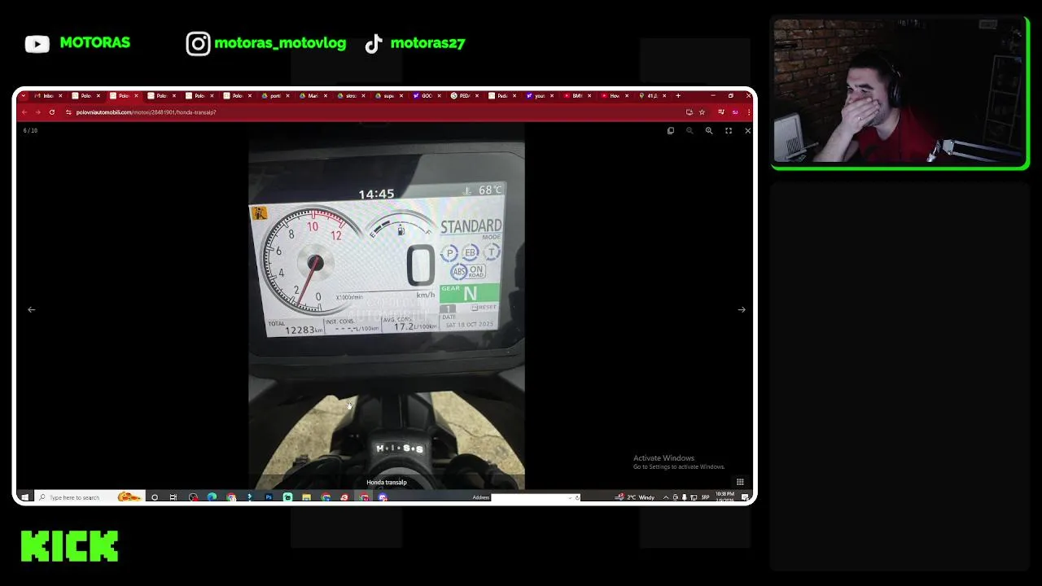Open Microsoft Edge from the taskbar
This screenshot has height=586, width=1042.
(x=212, y=497)
